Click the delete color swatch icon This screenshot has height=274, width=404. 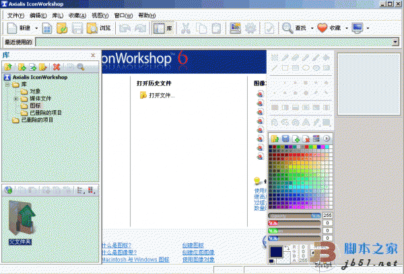point(306,139)
